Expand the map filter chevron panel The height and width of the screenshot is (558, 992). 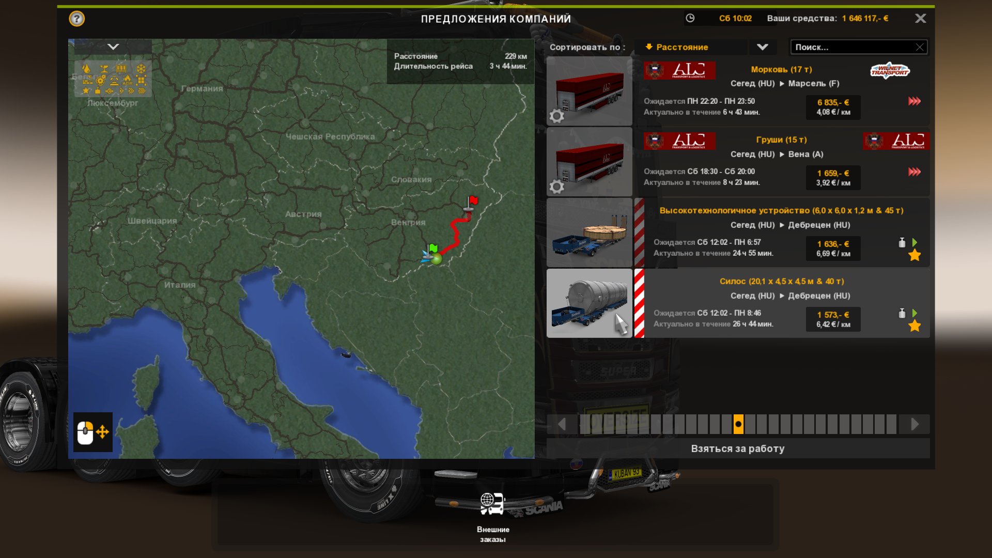[x=113, y=47]
